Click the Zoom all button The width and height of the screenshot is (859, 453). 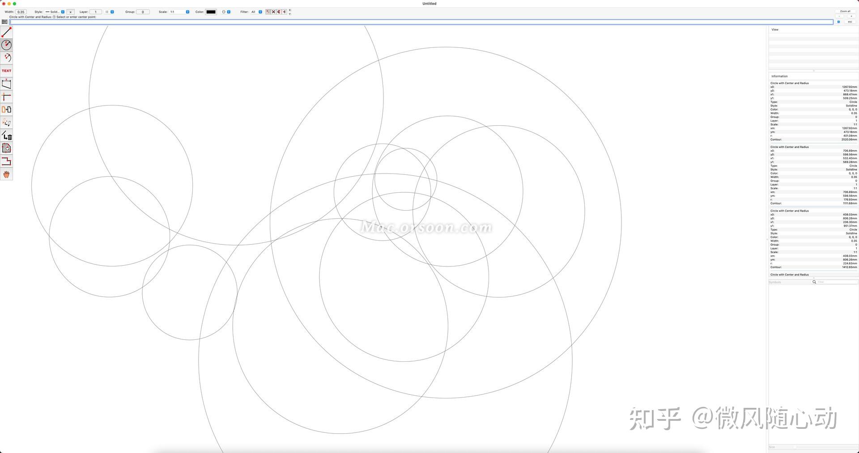click(845, 11)
